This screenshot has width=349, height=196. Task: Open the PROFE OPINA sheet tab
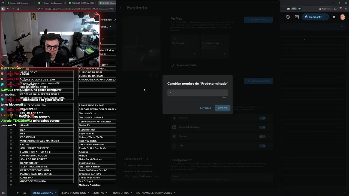(x=120, y=193)
